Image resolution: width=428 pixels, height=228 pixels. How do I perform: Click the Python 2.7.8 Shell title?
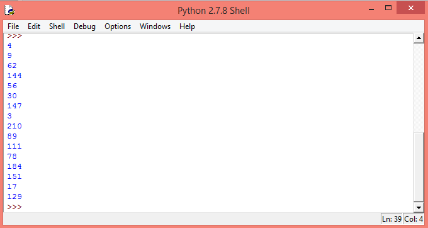pyautogui.click(x=213, y=11)
